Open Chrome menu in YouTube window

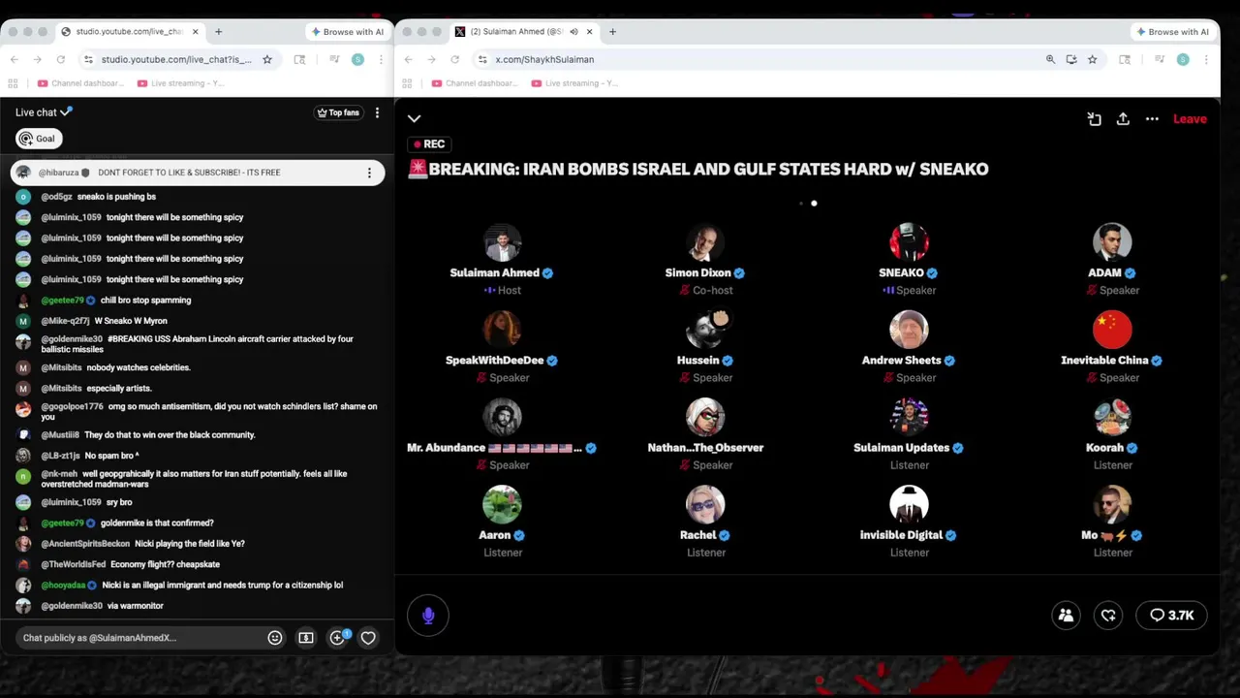coord(381,59)
